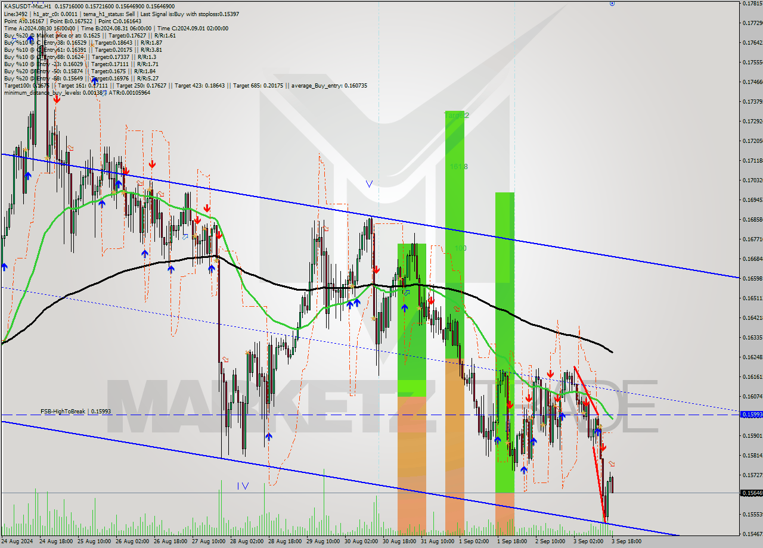Click the 3 Sep 18:00 time label

[626, 541]
